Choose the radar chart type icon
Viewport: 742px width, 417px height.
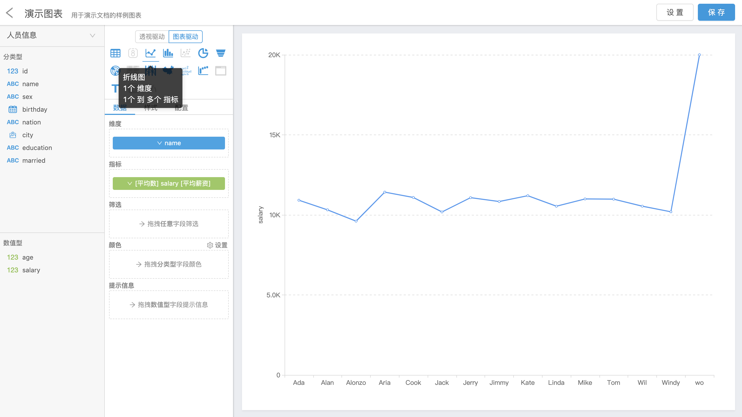pos(115,70)
